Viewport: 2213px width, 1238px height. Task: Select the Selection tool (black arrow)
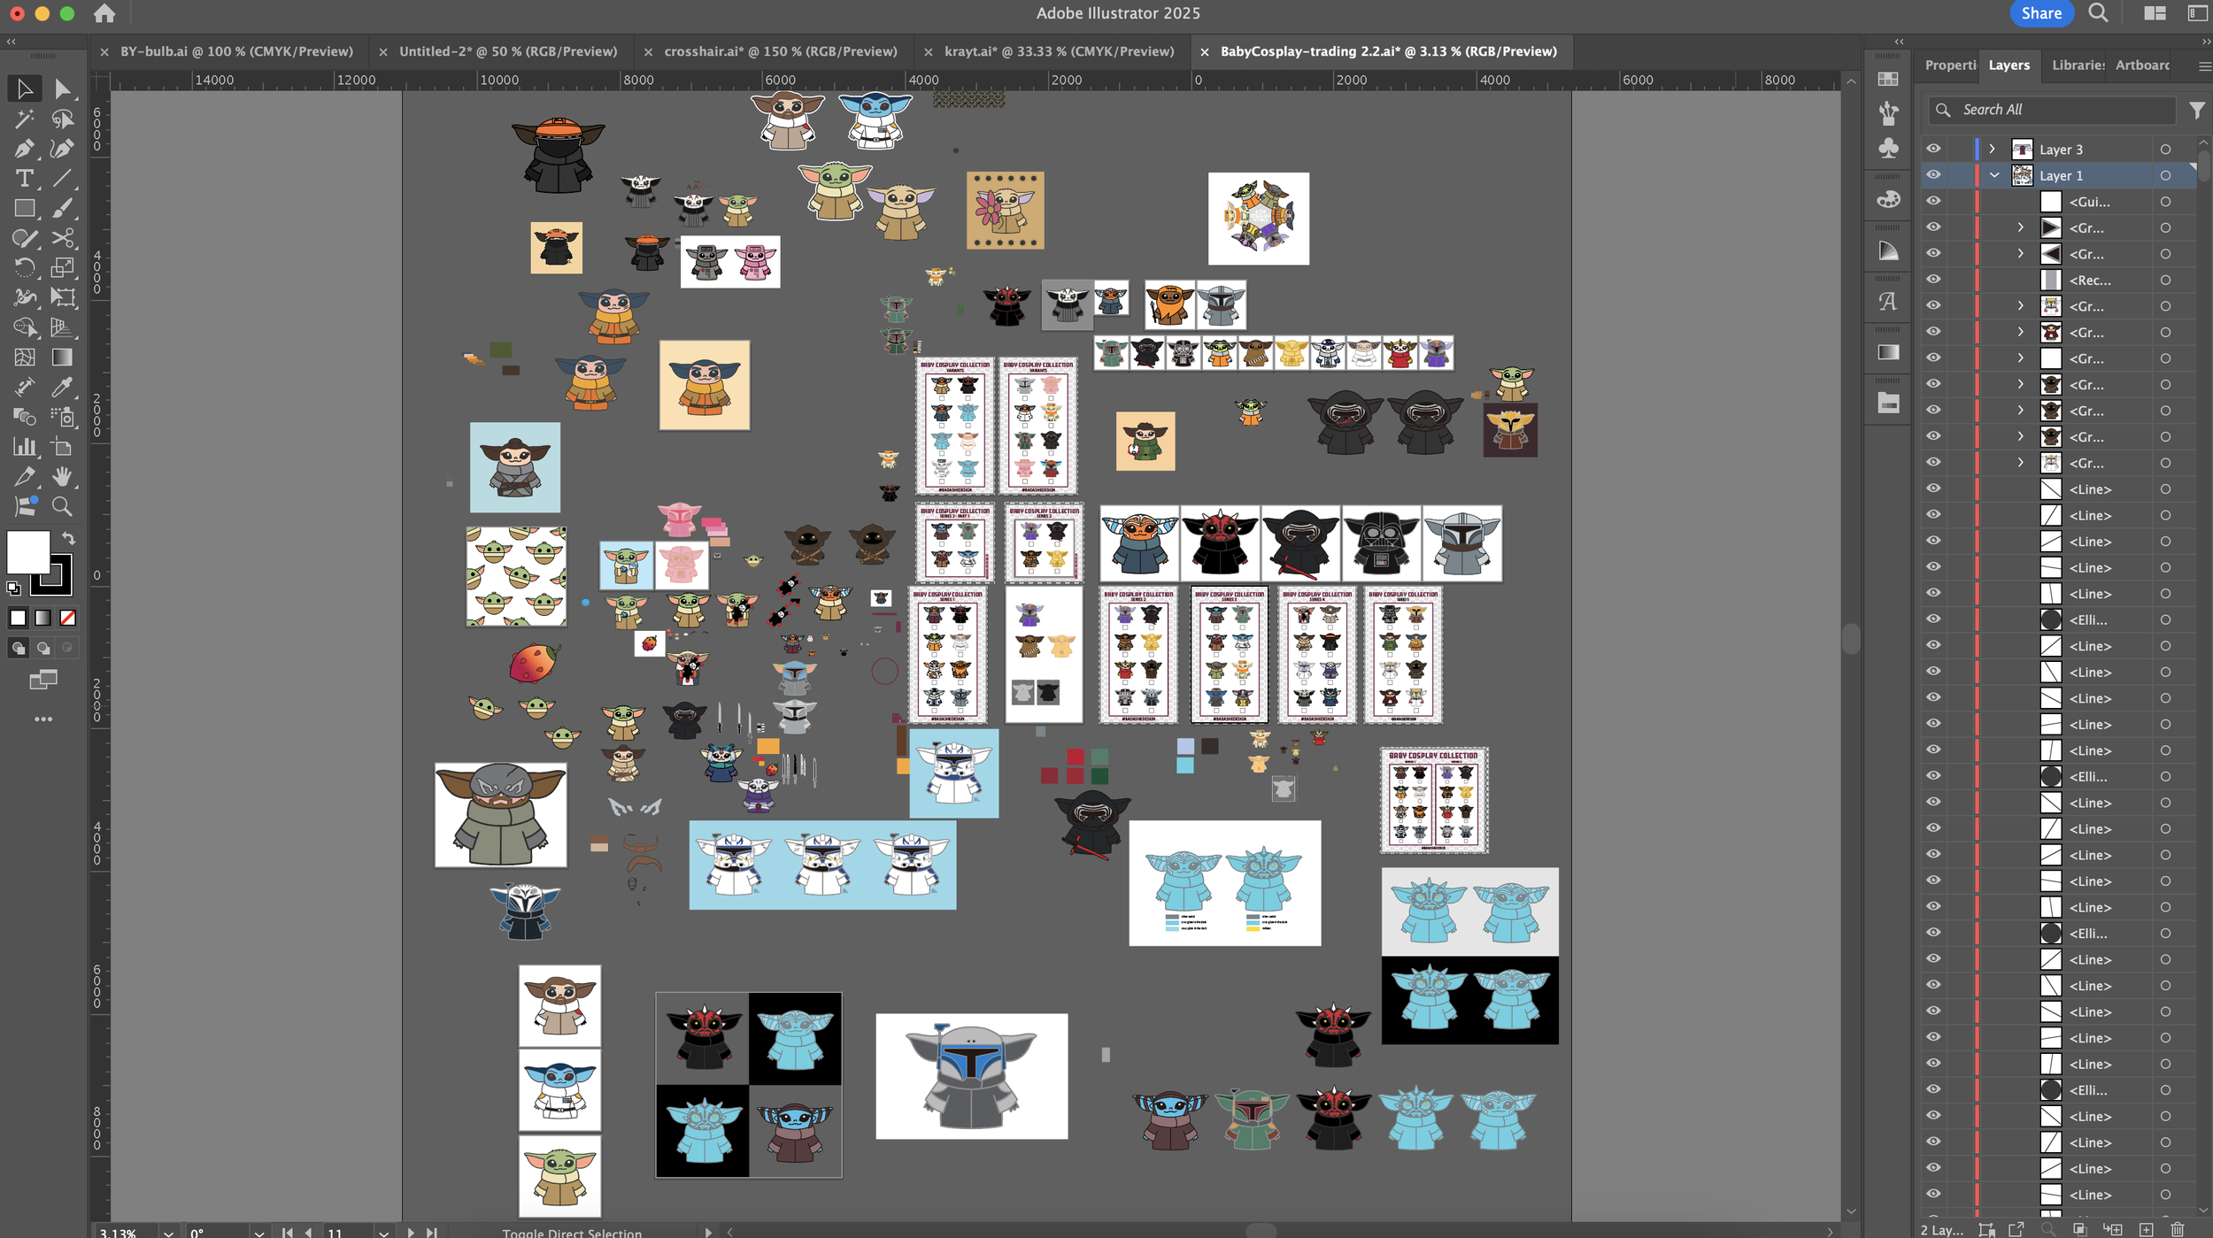pos(24,88)
